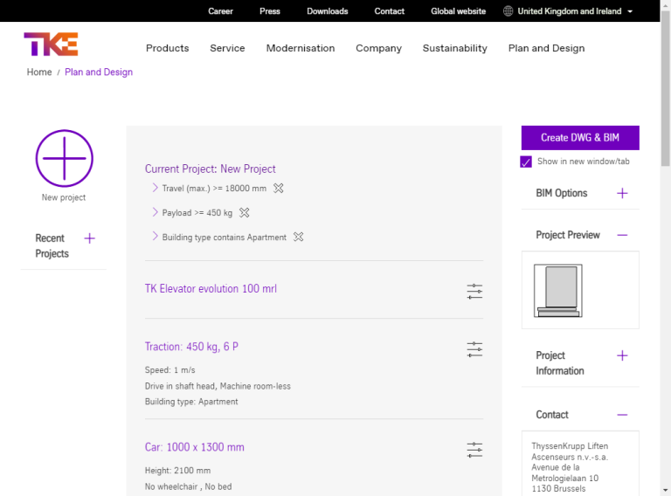Open the Car: 1000 x 1300 mm heading
Viewport: 671px width, 496px height.
point(194,447)
